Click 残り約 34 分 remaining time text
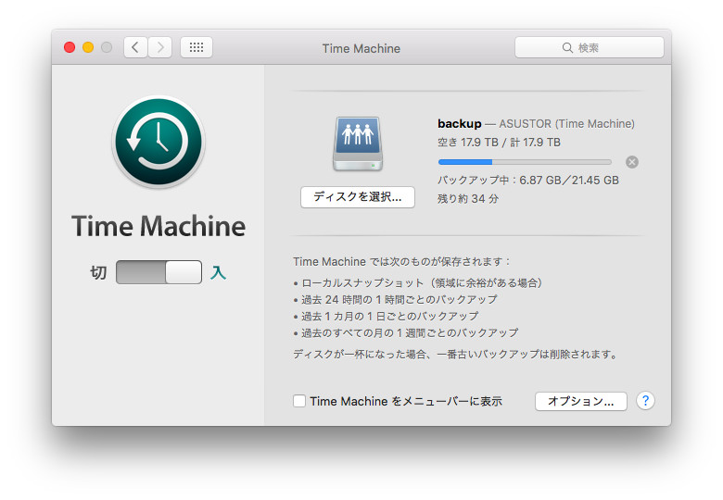 pos(468,199)
